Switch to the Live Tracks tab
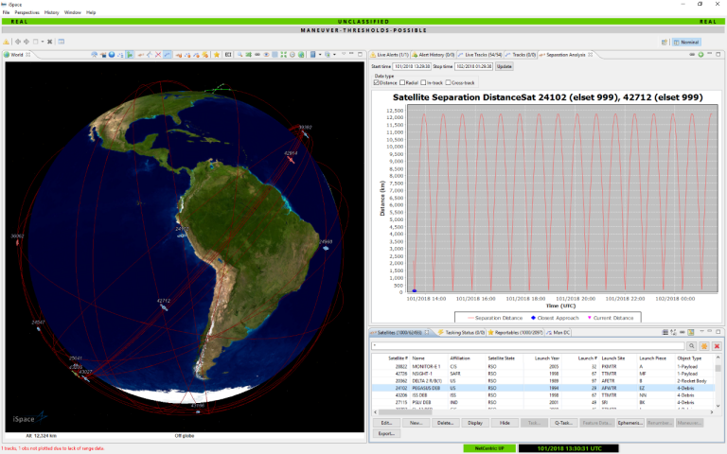Viewport: 727px width, 454px height. pos(480,55)
